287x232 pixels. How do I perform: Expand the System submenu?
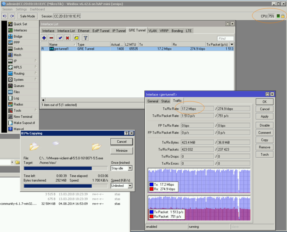tap(36, 80)
